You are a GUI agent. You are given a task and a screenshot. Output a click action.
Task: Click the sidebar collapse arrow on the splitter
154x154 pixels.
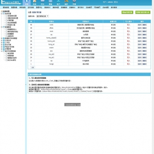tap(26, 85)
